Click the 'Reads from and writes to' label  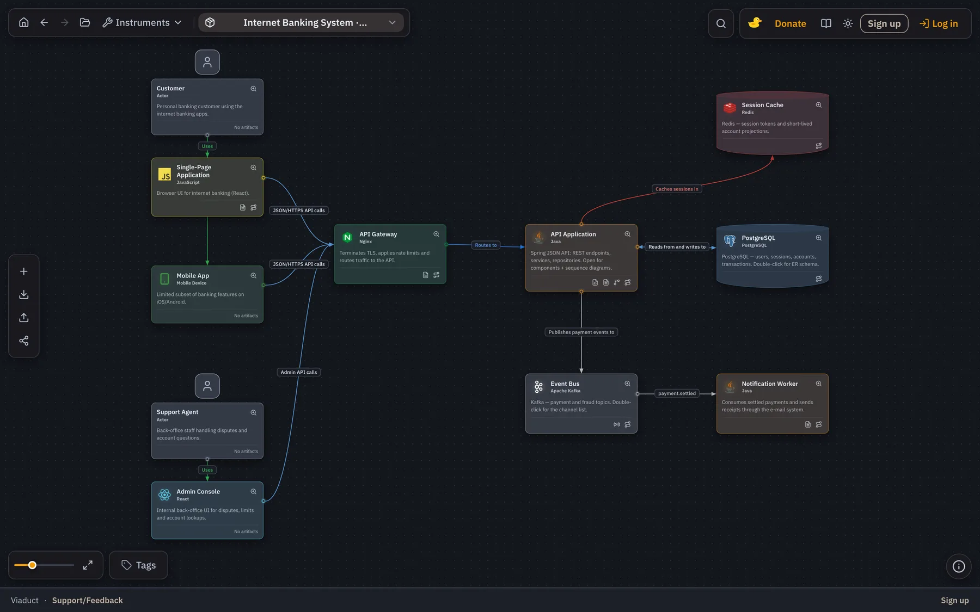pyautogui.click(x=677, y=247)
